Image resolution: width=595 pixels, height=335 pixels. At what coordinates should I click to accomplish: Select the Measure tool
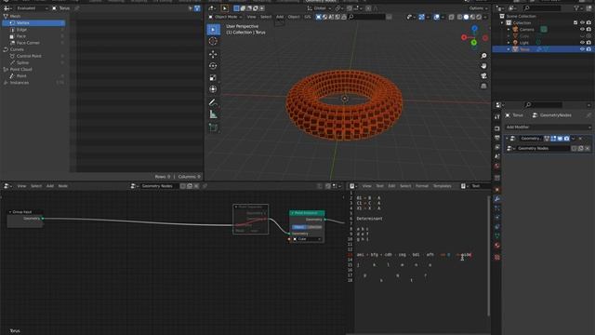213,114
